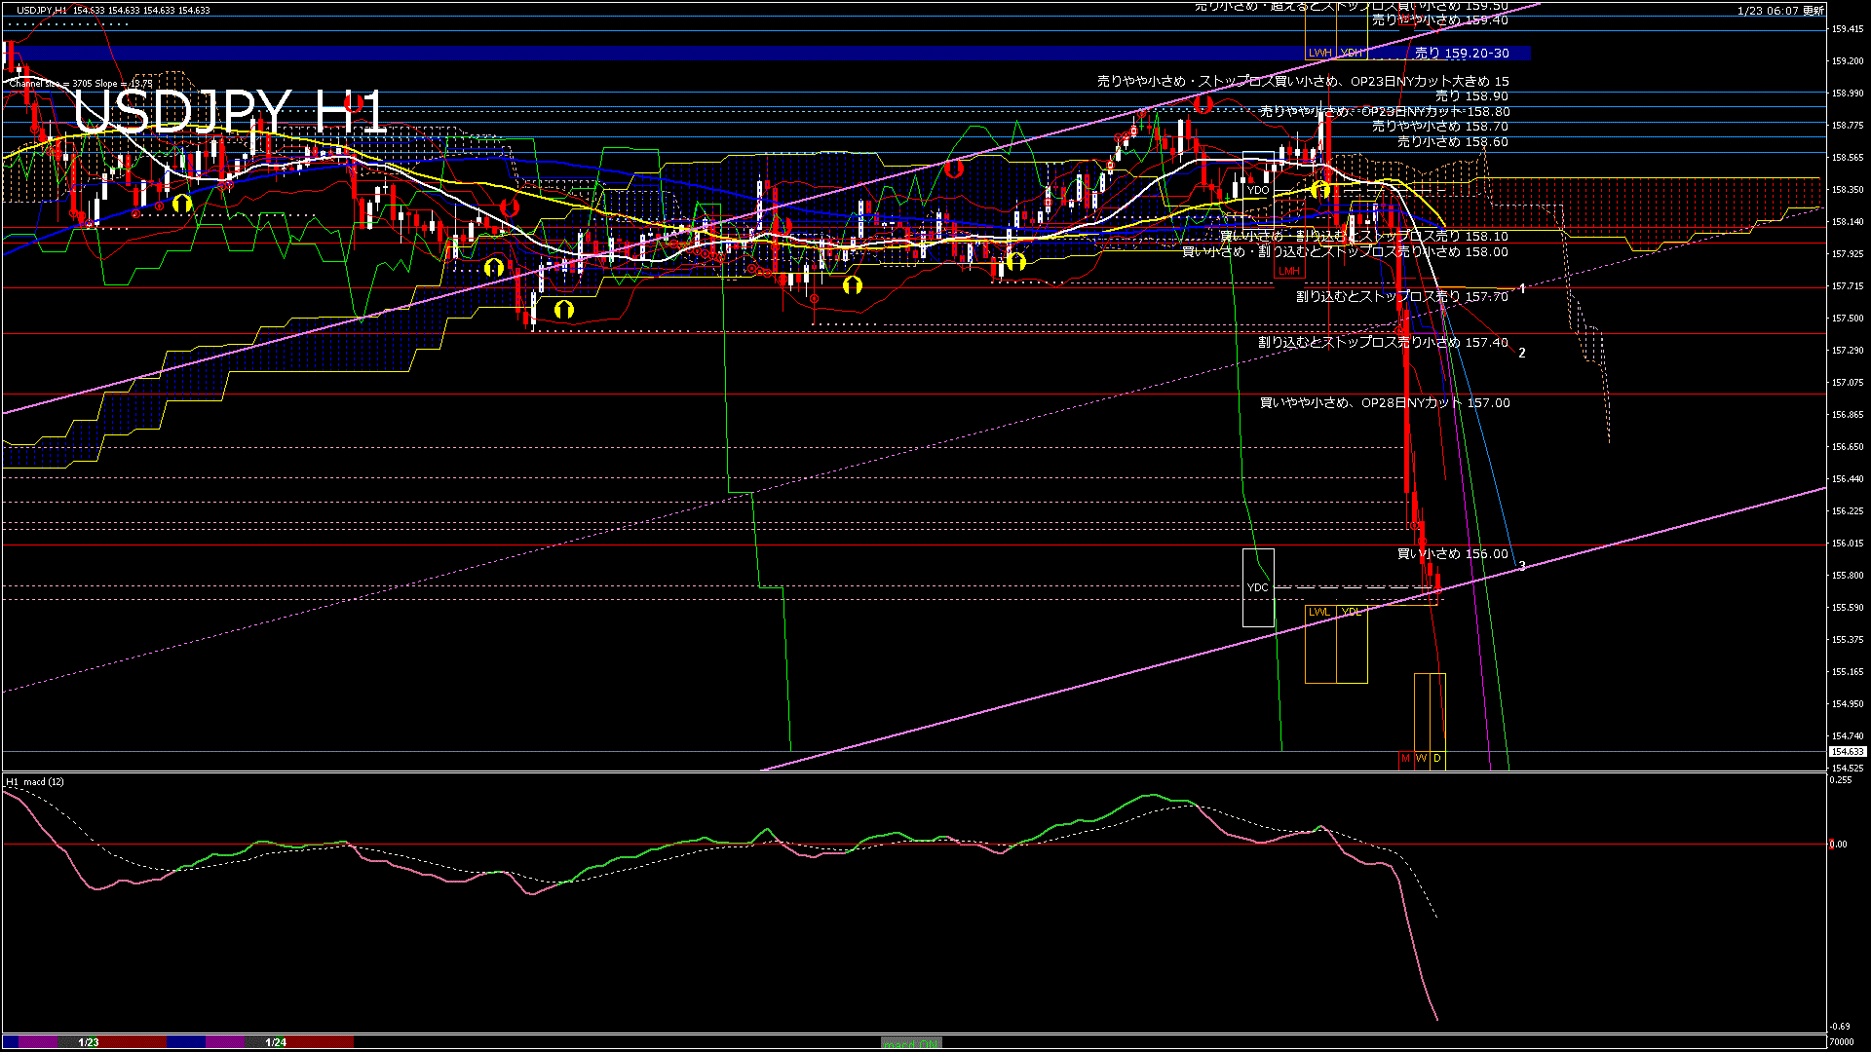This screenshot has width=1871, height=1052.
Task: Click the 1/24 date segment
Action: click(276, 1042)
